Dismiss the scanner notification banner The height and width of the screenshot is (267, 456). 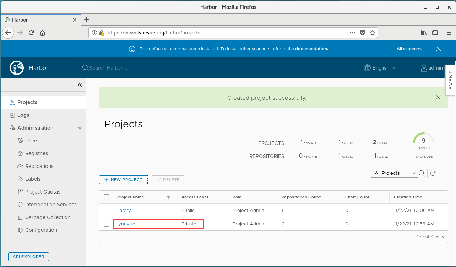(x=439, y=49)
